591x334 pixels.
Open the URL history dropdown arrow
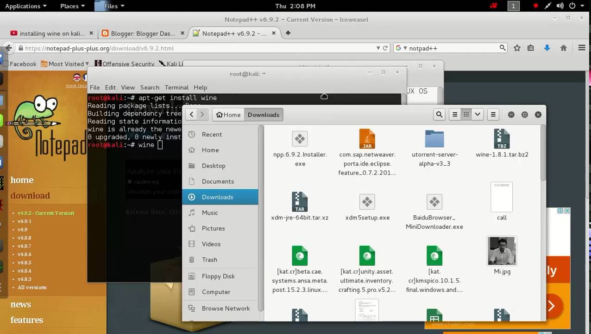378,48
